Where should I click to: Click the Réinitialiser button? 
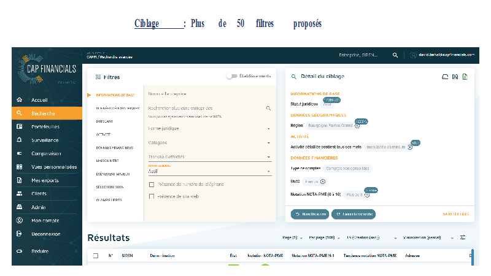(x=311, y=214)
